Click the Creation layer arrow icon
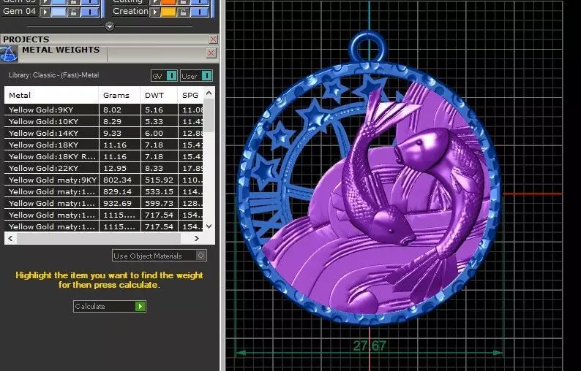This screenshot has width=581, height=371. click(155, 12)
